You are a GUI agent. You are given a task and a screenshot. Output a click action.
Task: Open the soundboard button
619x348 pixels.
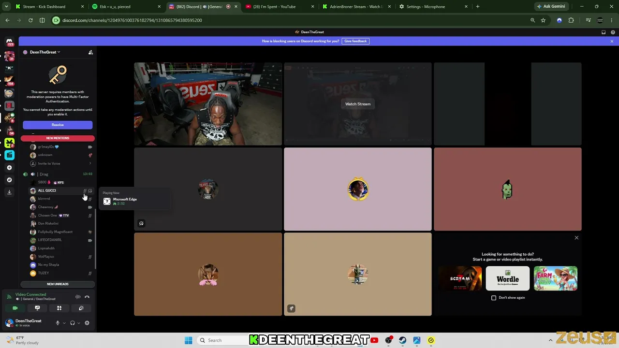tap(81, 308)
